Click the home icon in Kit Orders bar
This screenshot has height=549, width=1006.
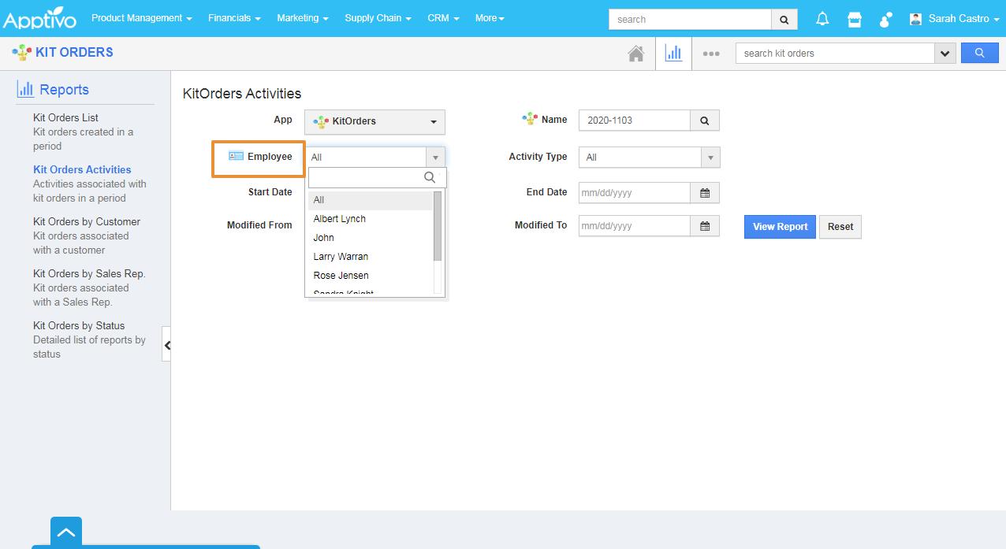(x=635, y=54)
